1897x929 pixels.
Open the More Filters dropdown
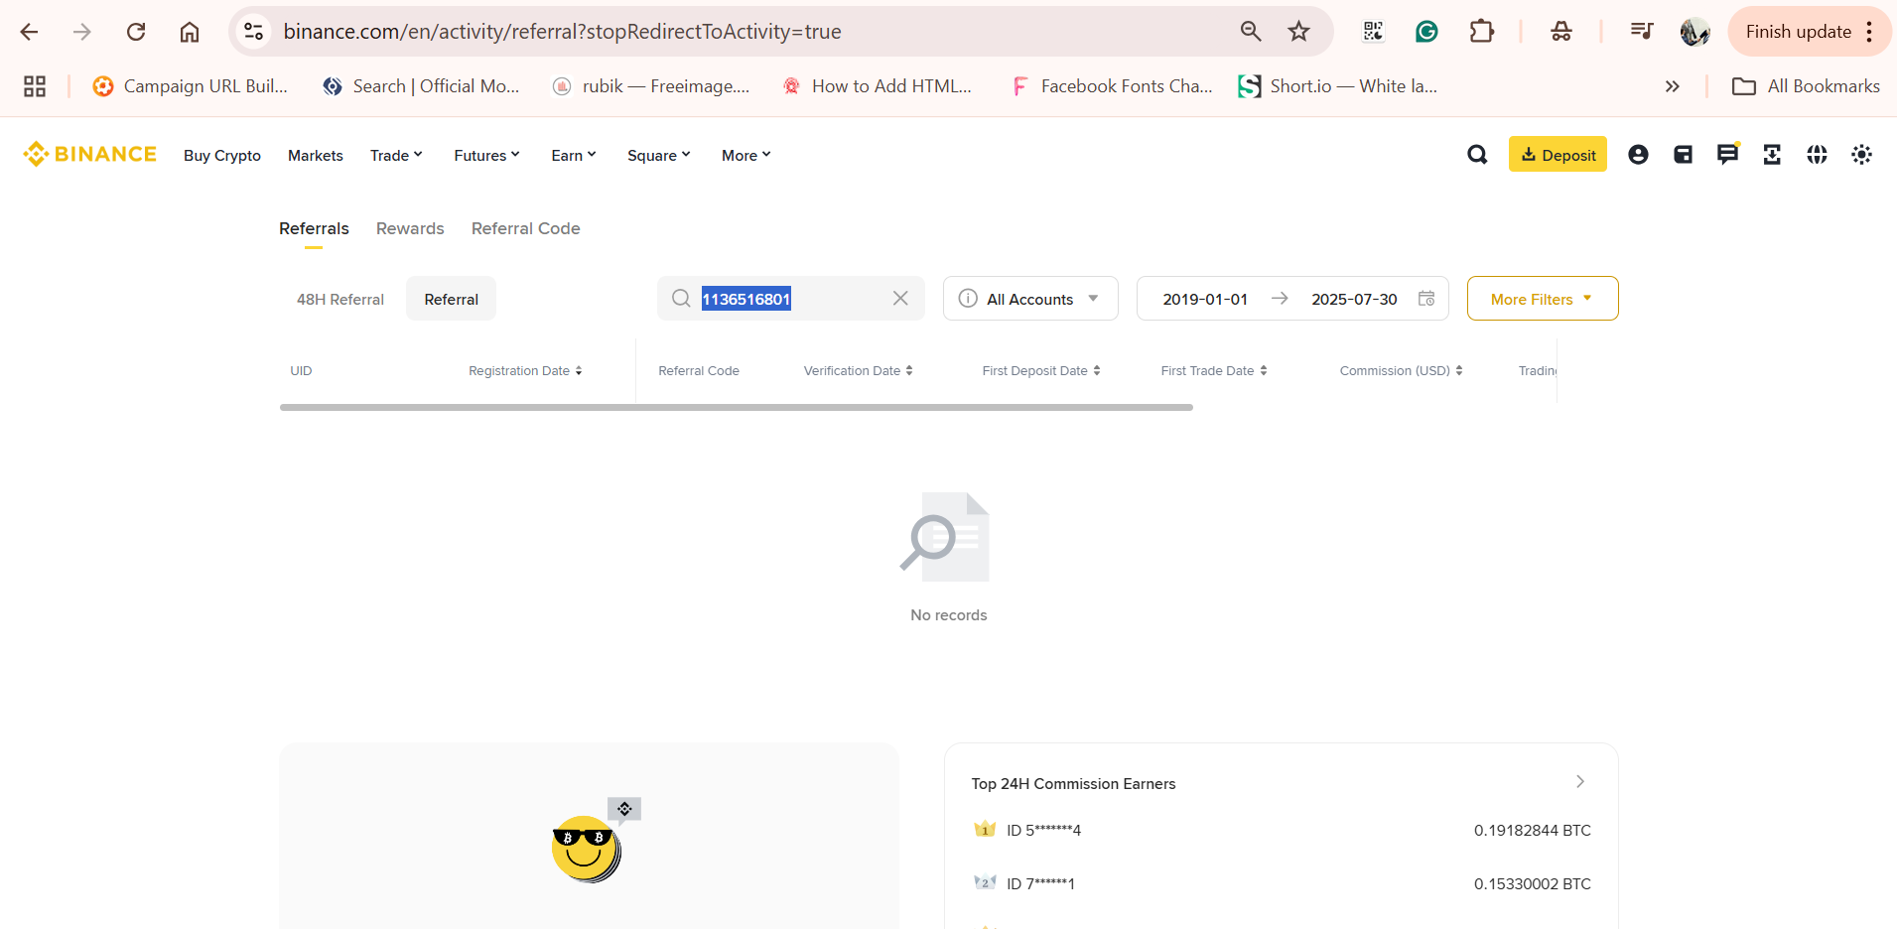[1543, 298]
